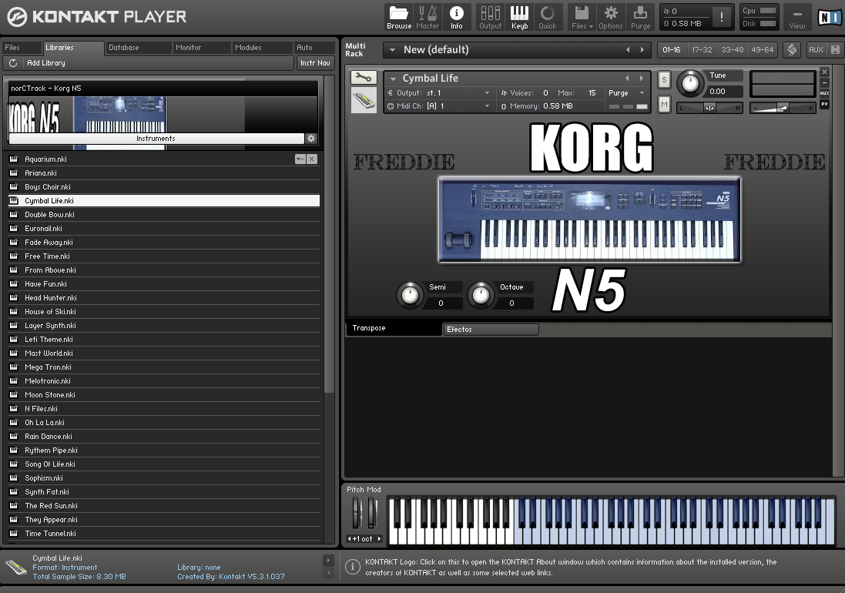
Task: Select previous multi preset arrow
Action: click(628, 50)
